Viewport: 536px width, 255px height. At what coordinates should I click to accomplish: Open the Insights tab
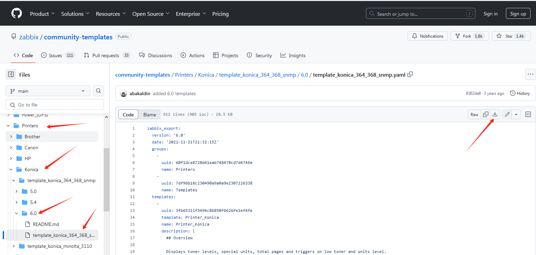[293, 55]
